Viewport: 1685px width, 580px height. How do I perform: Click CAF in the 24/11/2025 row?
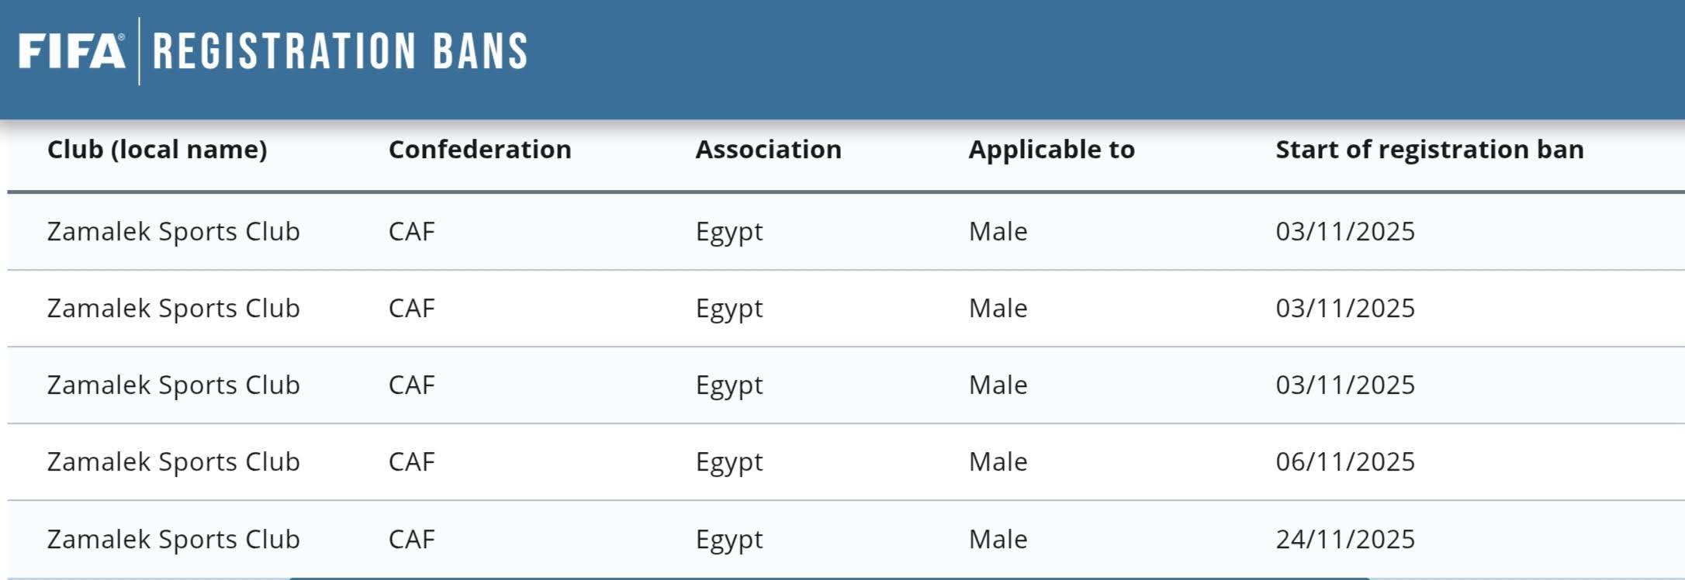tap(411, 539)
